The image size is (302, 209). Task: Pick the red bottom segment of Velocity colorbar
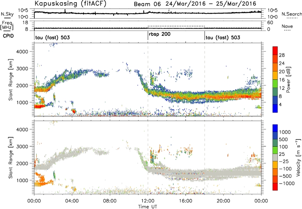[x=275, y=186]
